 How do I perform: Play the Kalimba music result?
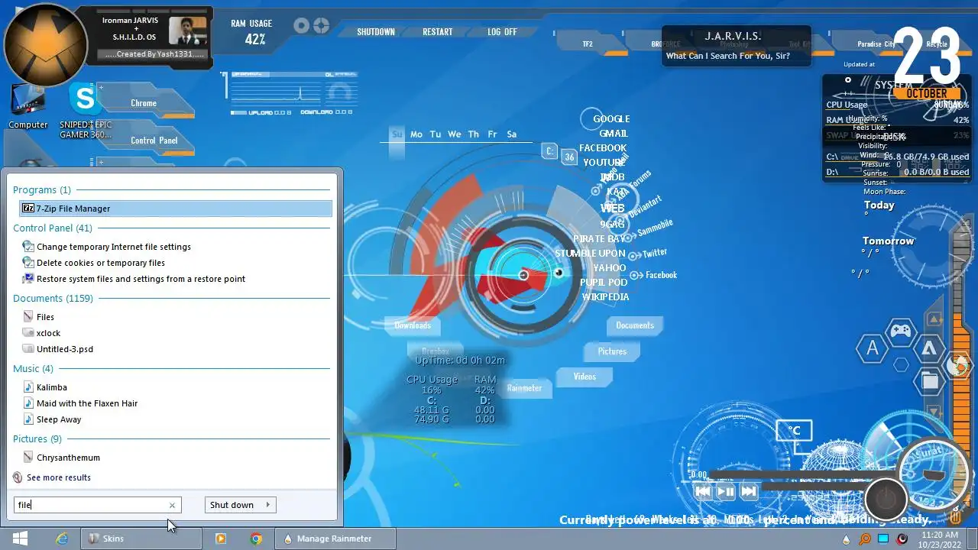pyautogui.click(x=45, y=387)
